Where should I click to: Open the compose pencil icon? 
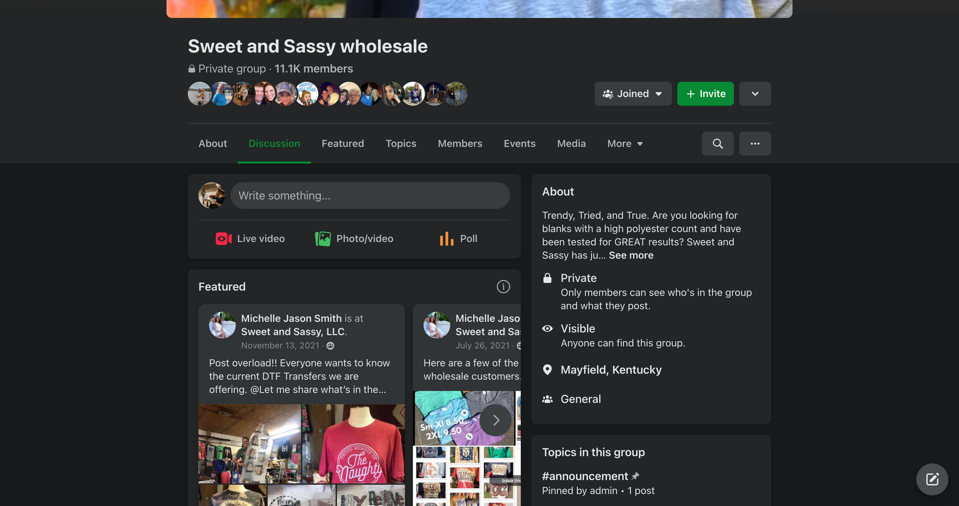coord(932,479)
